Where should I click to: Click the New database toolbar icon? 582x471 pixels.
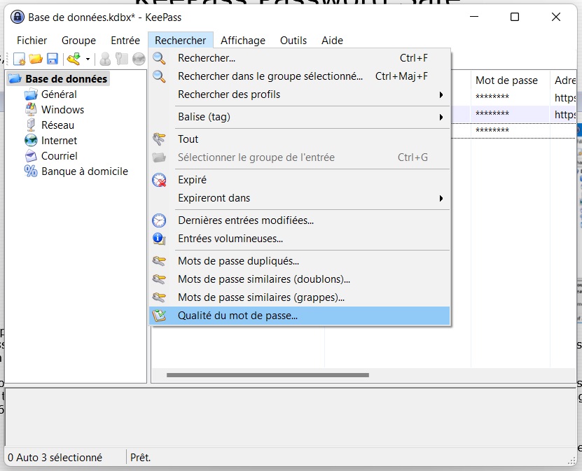pyautogui.click(x=20, y=59)
